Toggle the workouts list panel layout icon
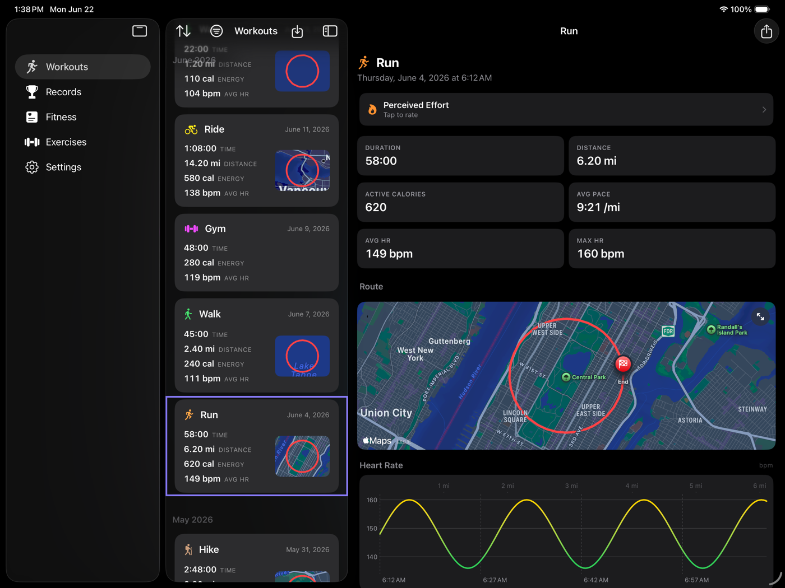 tap(330, 31)
